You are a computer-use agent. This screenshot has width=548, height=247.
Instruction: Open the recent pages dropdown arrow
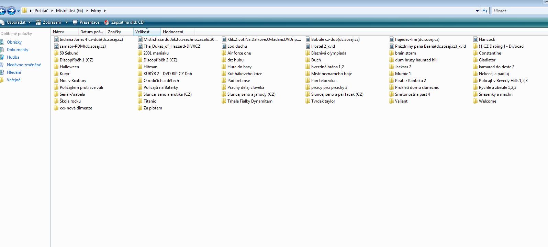[19, 11]
